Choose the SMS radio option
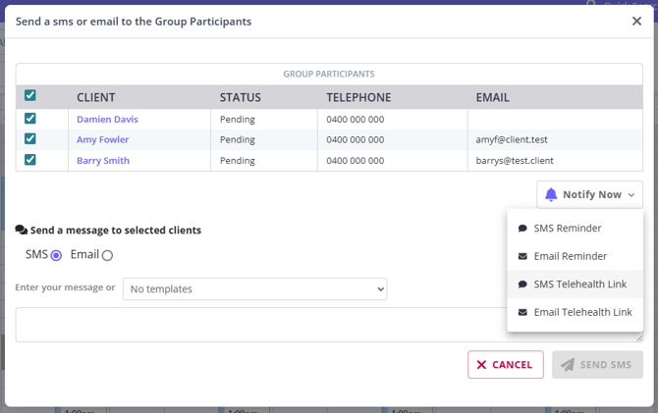The image size is (658, 413). (56, 255)
